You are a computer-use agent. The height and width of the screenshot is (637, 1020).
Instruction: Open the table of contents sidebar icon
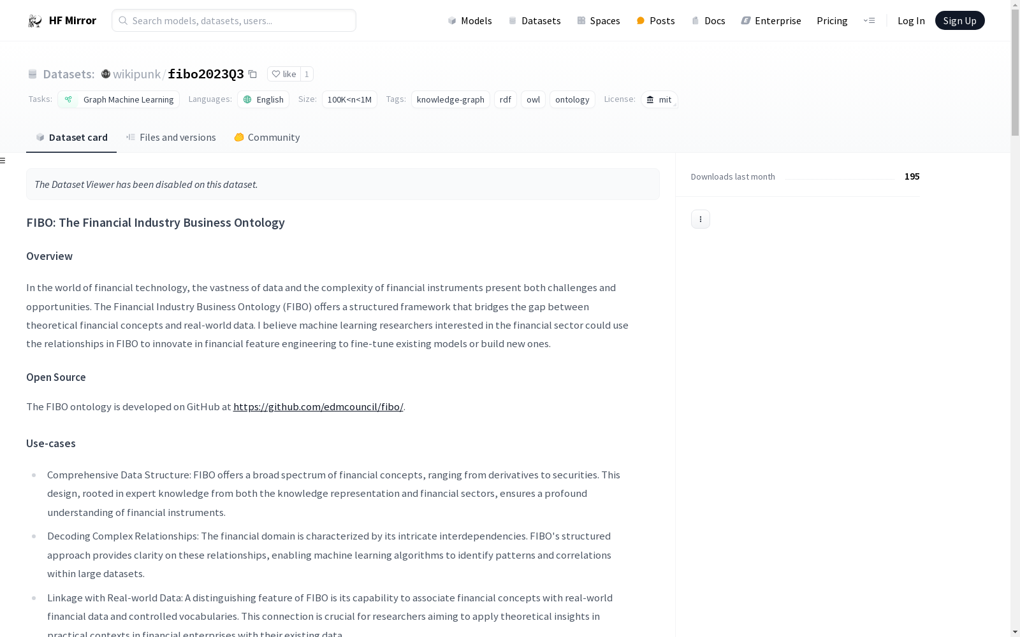click(x=3, y=161)
